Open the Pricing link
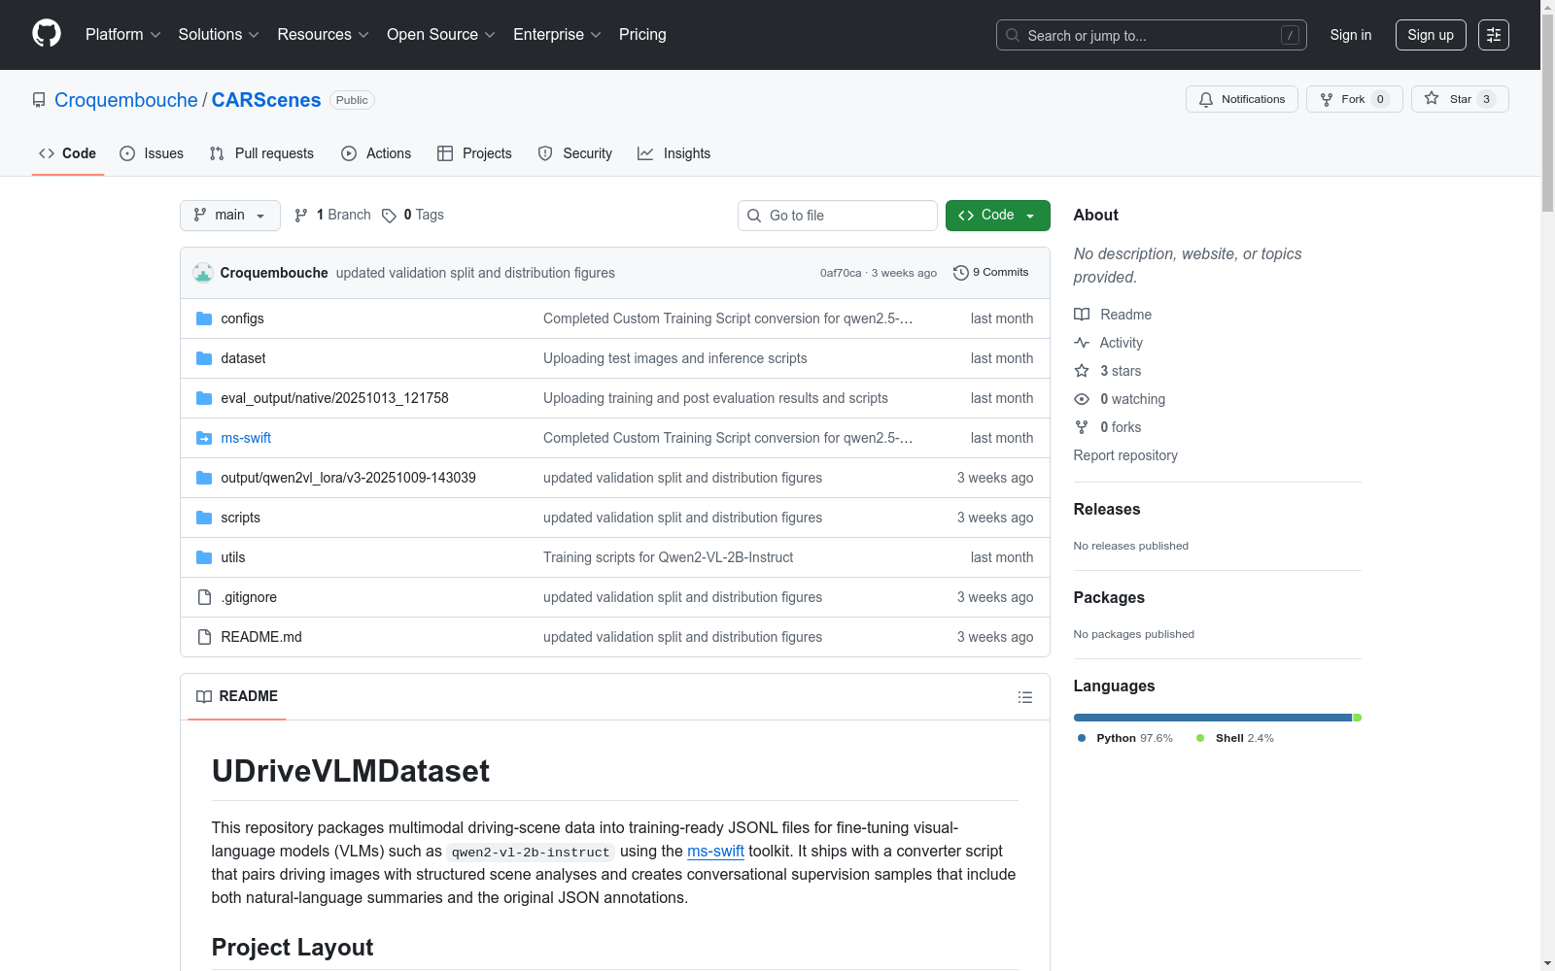The height and width of the screenshot is (971, 1555). pos(642,35)
